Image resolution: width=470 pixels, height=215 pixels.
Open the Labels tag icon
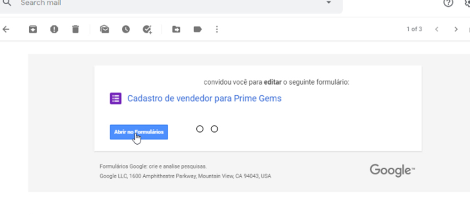(197, 29)
